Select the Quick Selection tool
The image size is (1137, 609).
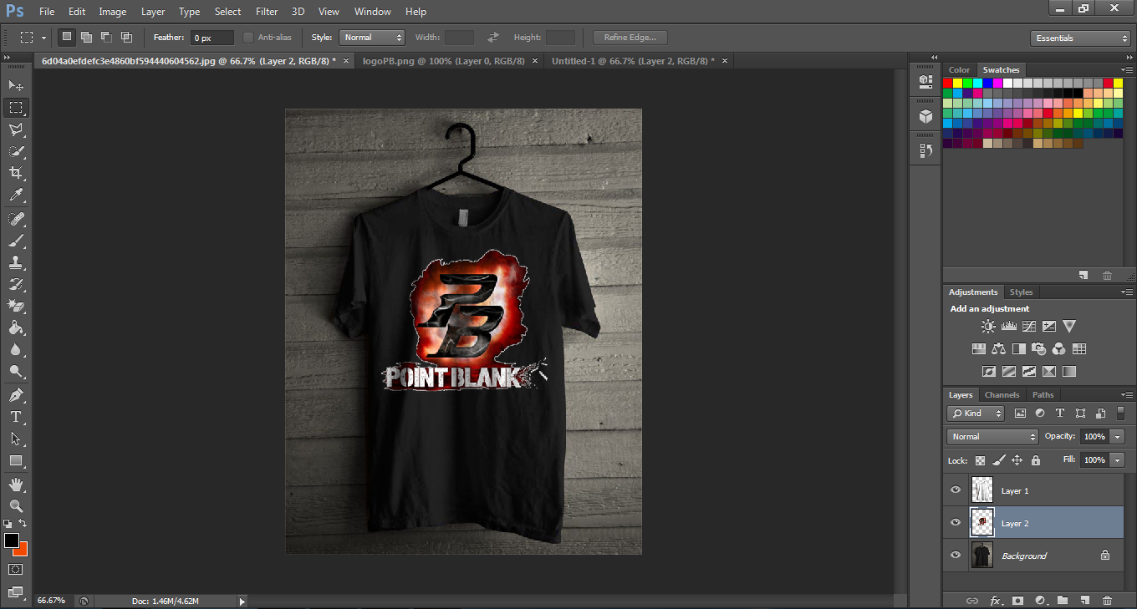pyautogui.click(x=16, y=151)
